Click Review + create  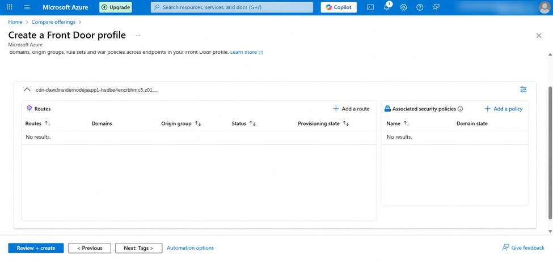[x=36, y=248]
